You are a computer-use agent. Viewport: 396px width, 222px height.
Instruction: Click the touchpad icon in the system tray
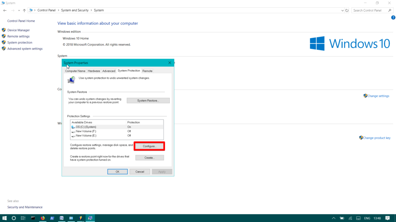[358, 218]
